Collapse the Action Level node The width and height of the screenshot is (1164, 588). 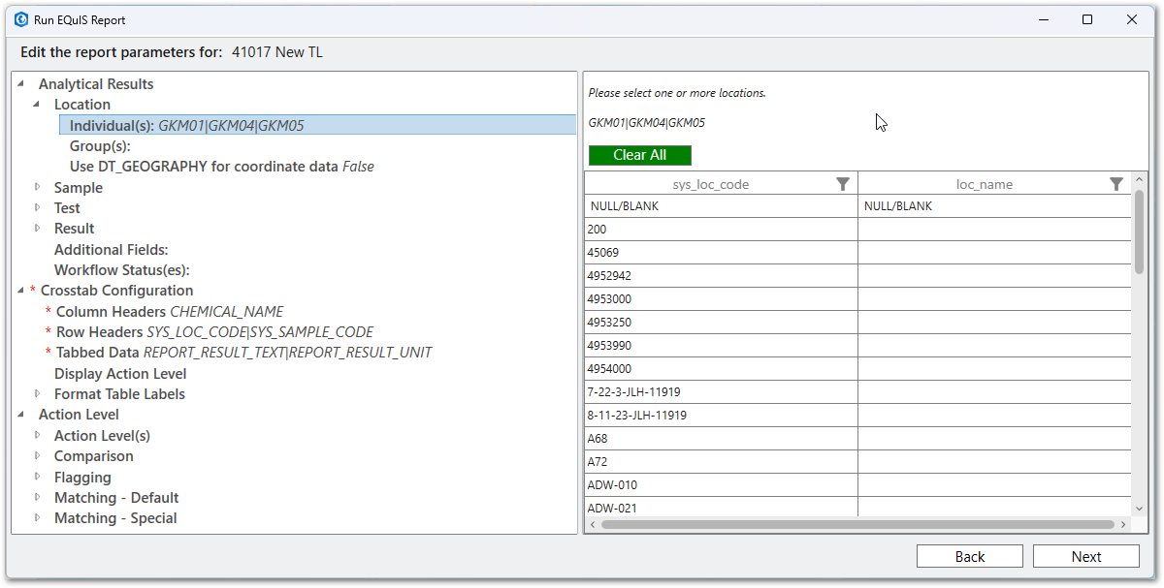pos(21,414)
